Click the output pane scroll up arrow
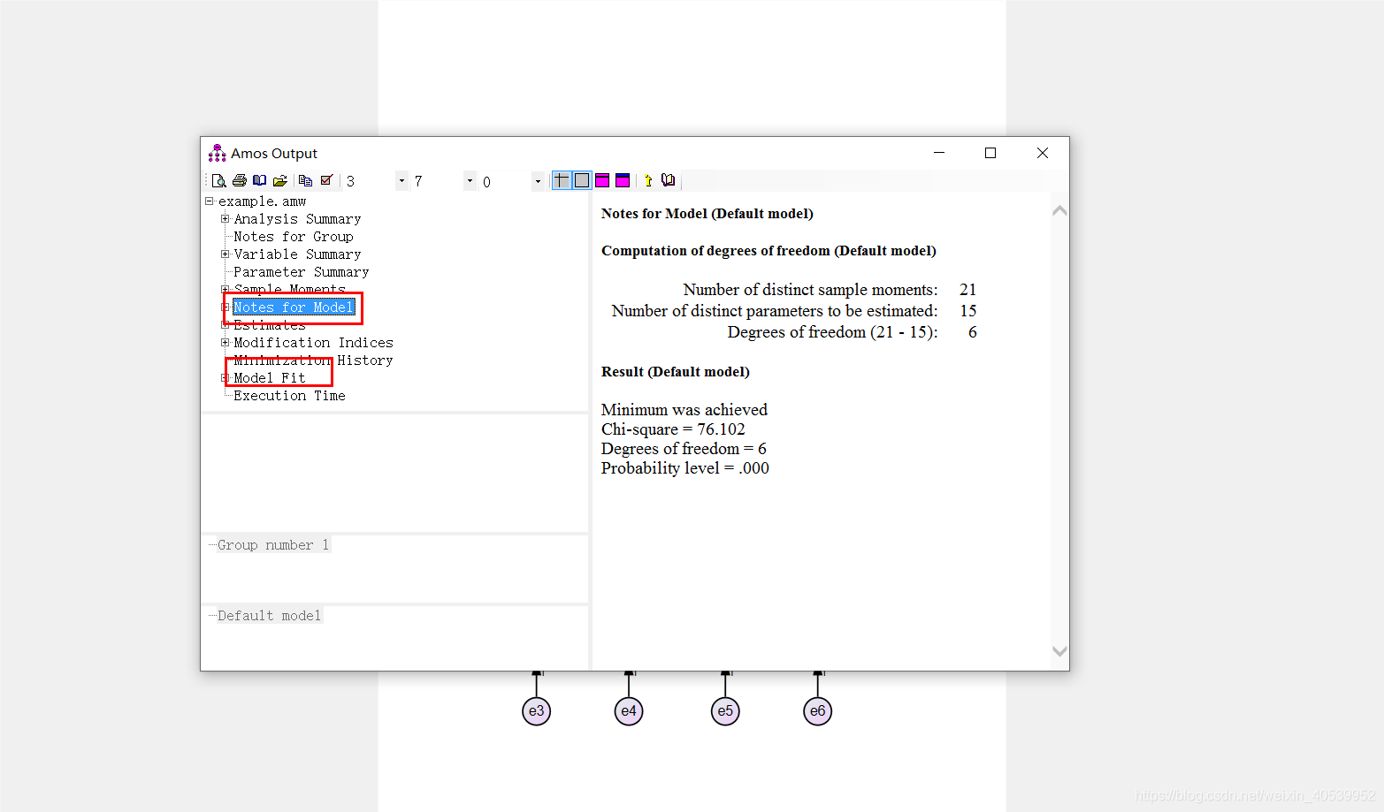The height and width of the screenshot is (812, 1384). (1059, 211)
